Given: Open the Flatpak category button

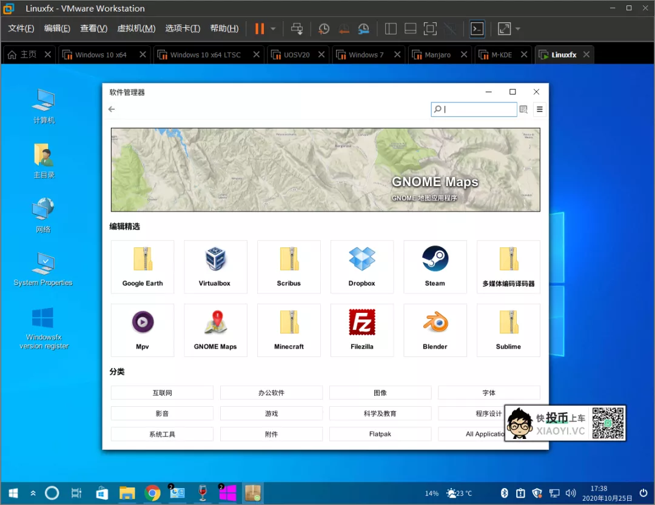Looking at the screenshot, I should [x=380, y=434].
